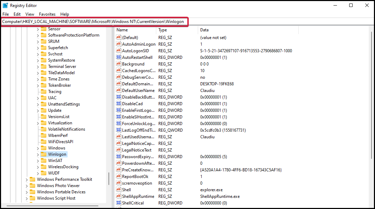Click the DWORD icon beside ForceUnlockLog...
The width and height of the screenshot is (375, 209).
[118, 124]
